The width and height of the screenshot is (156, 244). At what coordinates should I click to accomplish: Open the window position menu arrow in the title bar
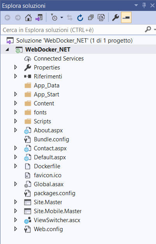point(136,5)
